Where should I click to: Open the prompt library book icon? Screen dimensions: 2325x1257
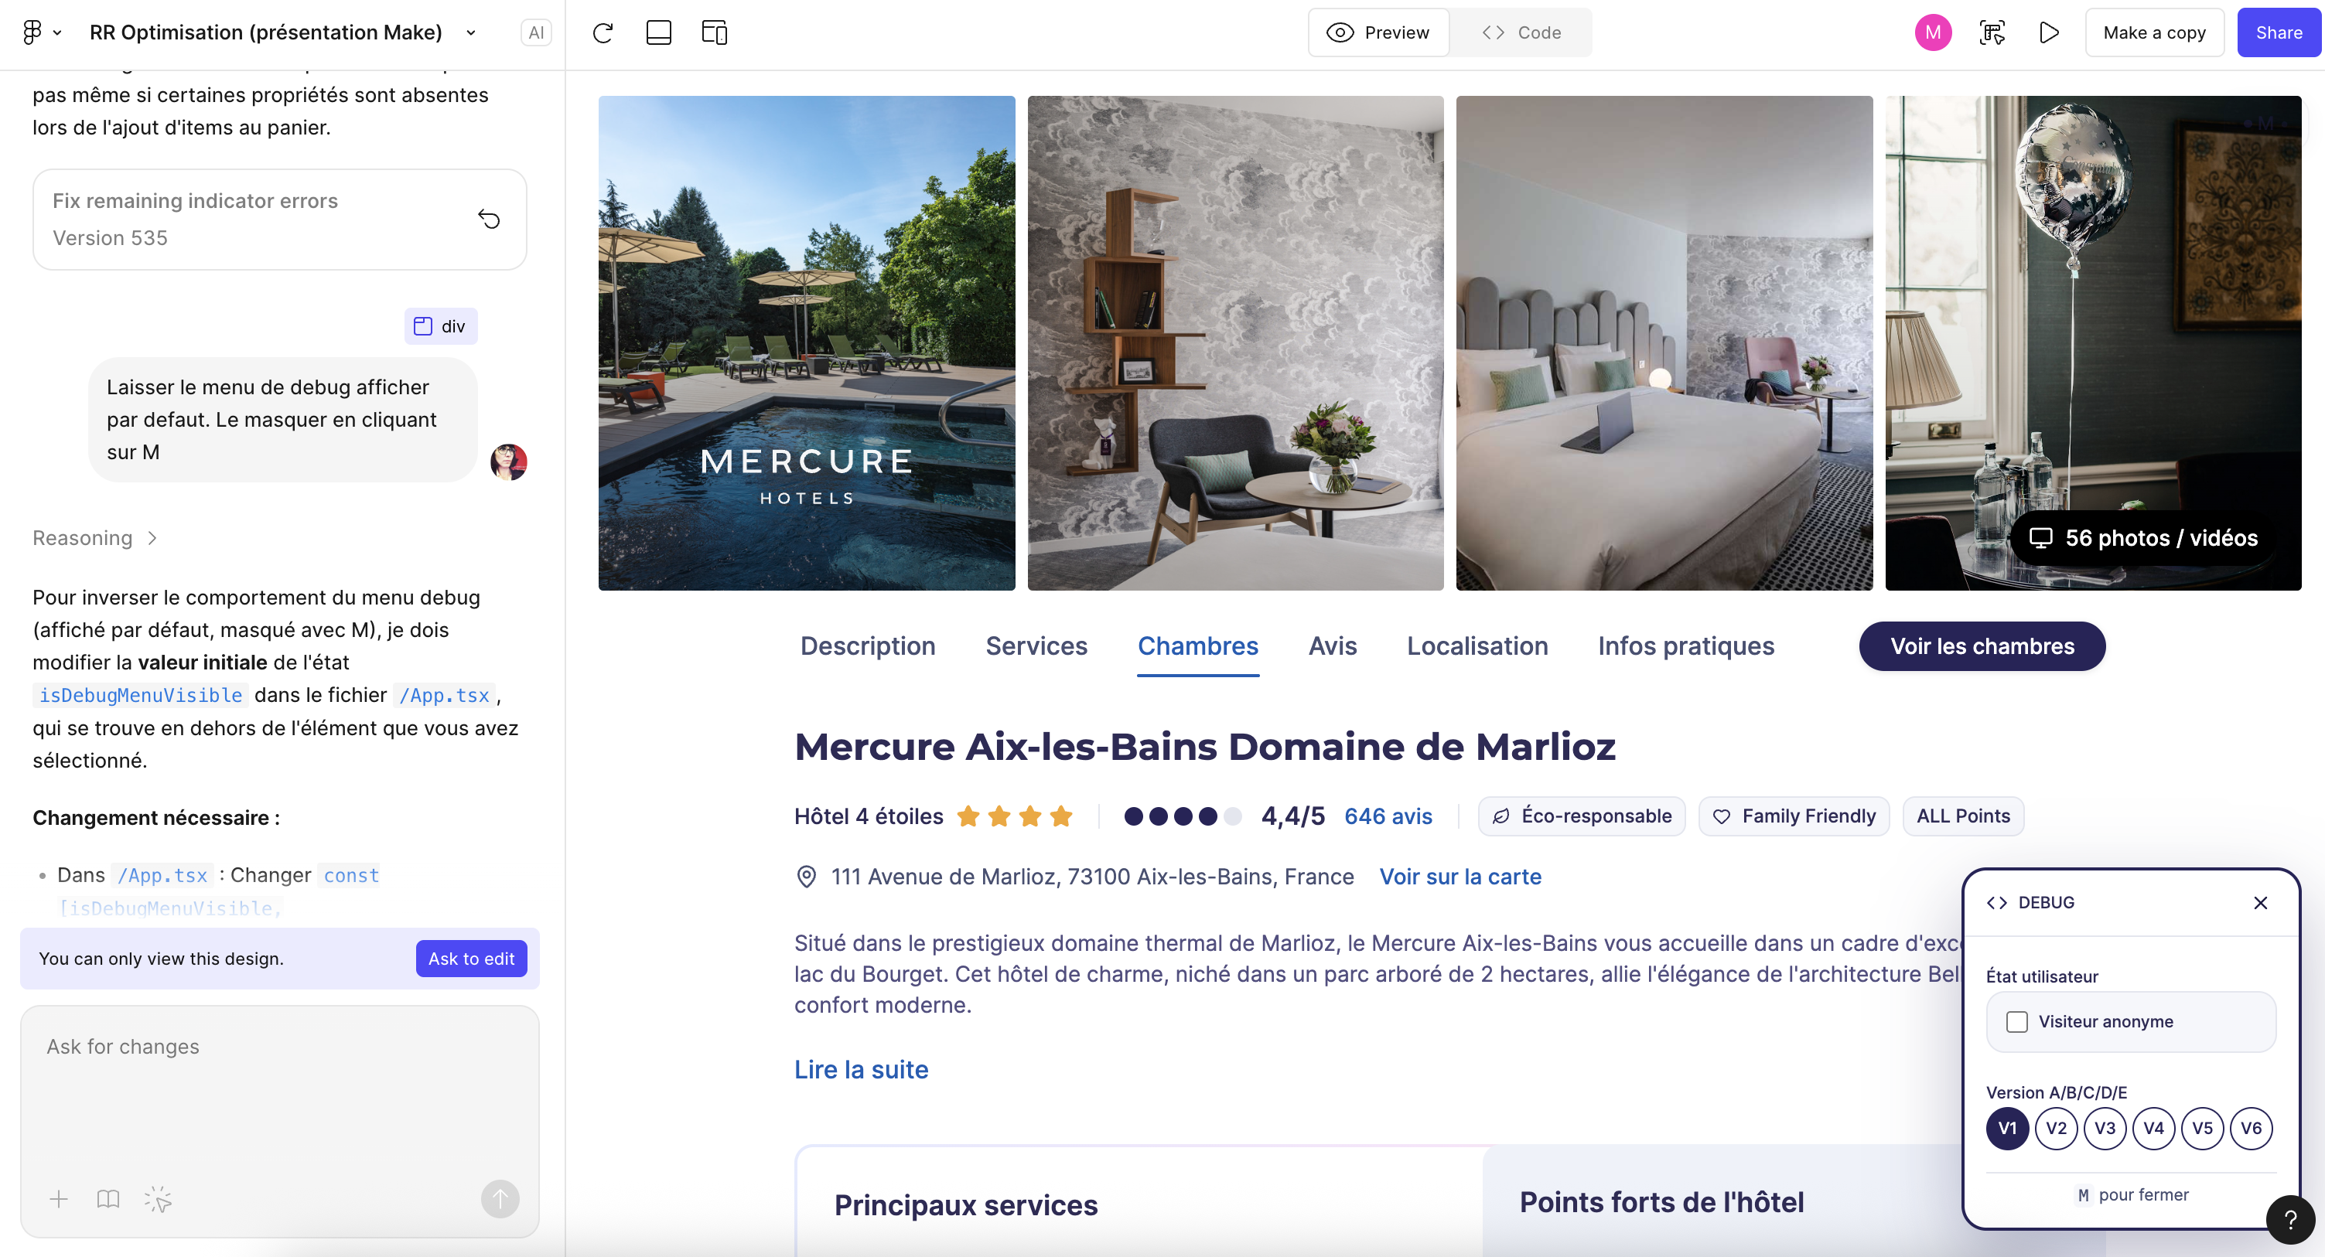click(108, 1198)
